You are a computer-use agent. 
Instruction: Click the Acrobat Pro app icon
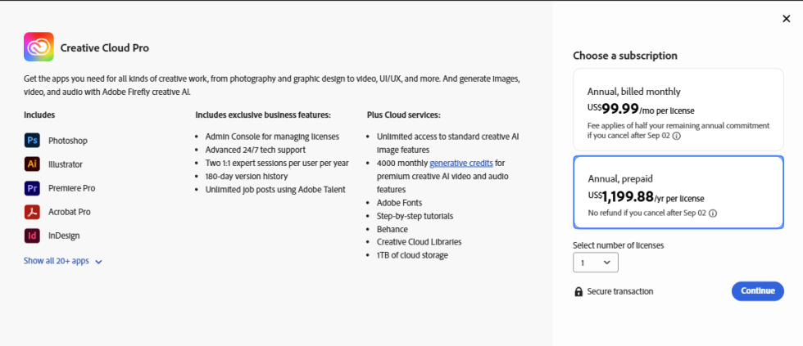point(32,212)
